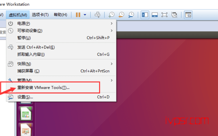The image size is (218, 136).
Task: Click the 管理 submenu chevron arrow
Action: (x=112, y=80)
